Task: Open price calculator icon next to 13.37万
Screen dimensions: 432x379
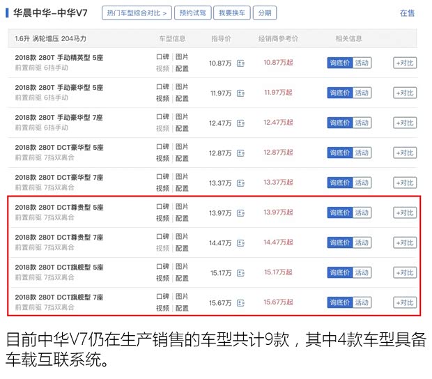Action: coord(241,183)
